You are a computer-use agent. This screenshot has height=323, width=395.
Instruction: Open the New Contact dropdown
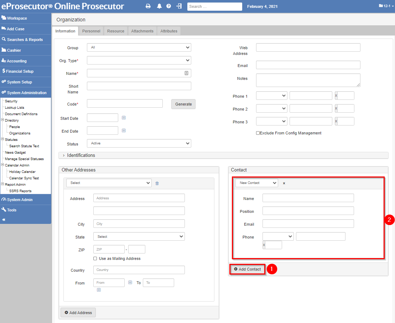click(x=256, y=182)
